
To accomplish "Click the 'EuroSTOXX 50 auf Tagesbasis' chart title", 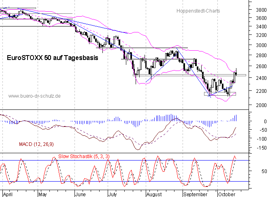I will coord(53,58).
